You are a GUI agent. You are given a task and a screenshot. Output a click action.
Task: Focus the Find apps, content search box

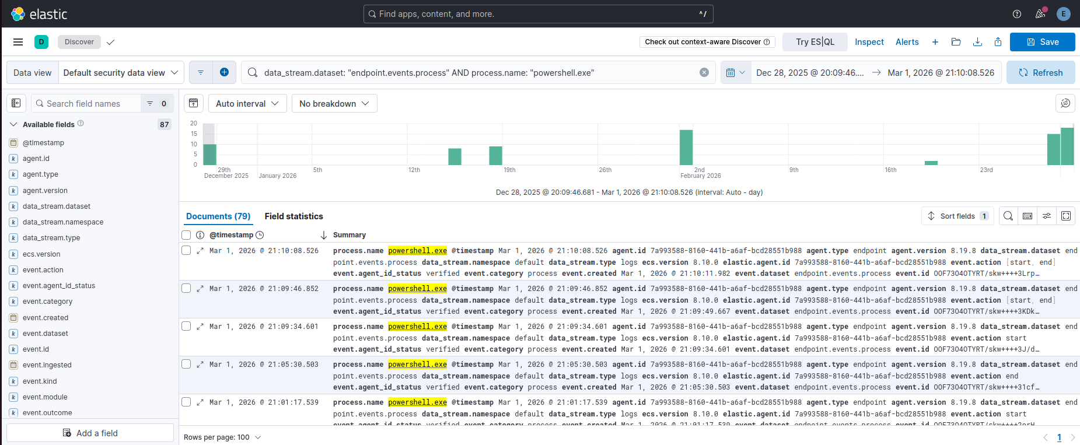pyautogui.click(x=538, y=14)
